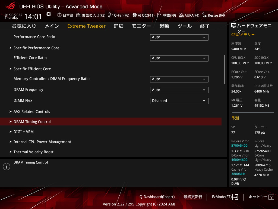Open 検索(F9) search question-mark icon

click(x=160, y=15)
